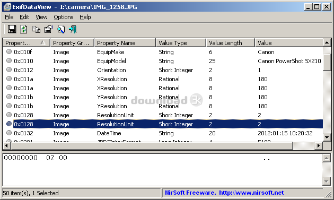Click the Find magnifier toolbar icon

point(61,29)
